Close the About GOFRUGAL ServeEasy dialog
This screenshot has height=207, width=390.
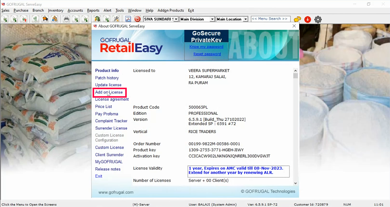coord(294,26)
